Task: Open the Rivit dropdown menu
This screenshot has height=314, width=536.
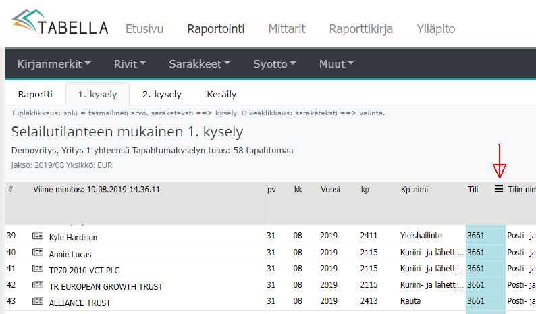Action: (x=130, y=64)
